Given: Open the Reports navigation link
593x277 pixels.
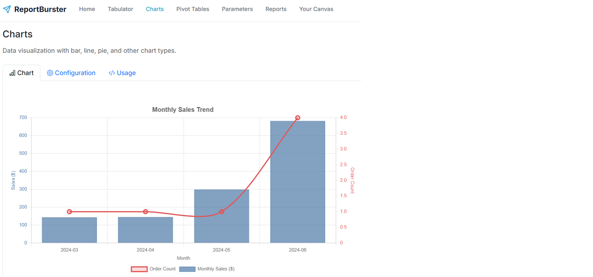Looking at the screenshot, I should tap(276, 9).
